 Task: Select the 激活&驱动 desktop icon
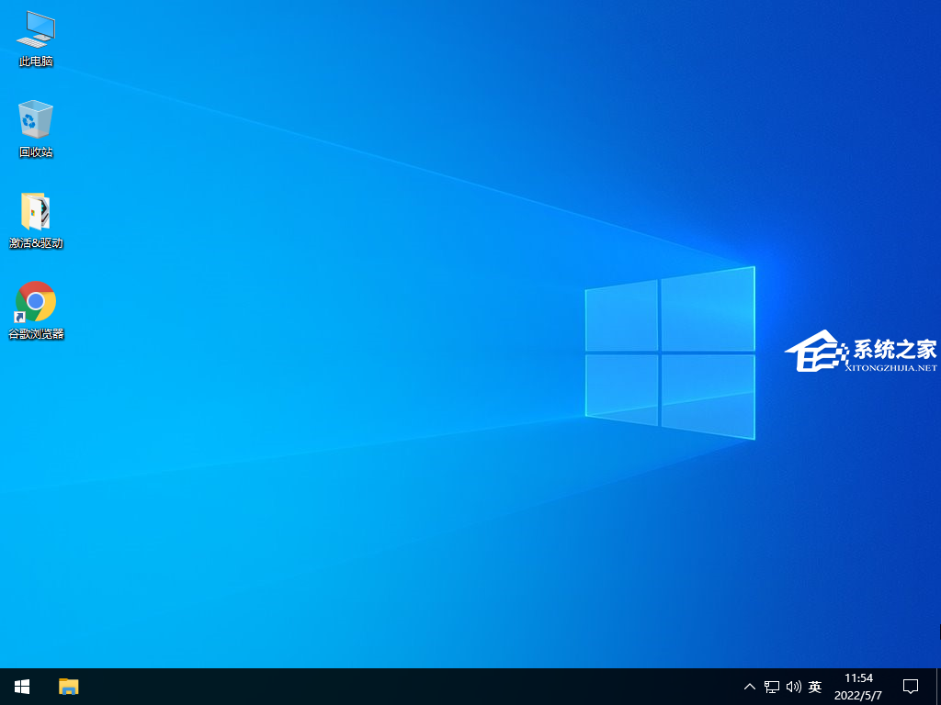point(35,209)
